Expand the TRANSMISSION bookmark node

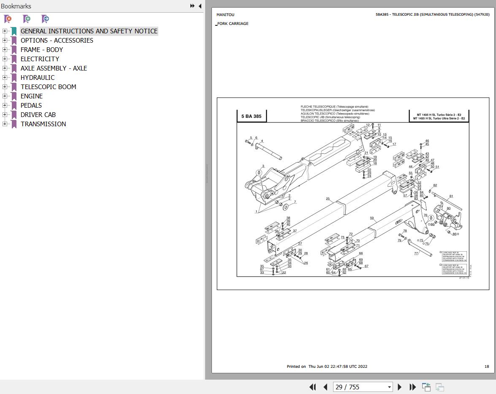coord(4,124)
